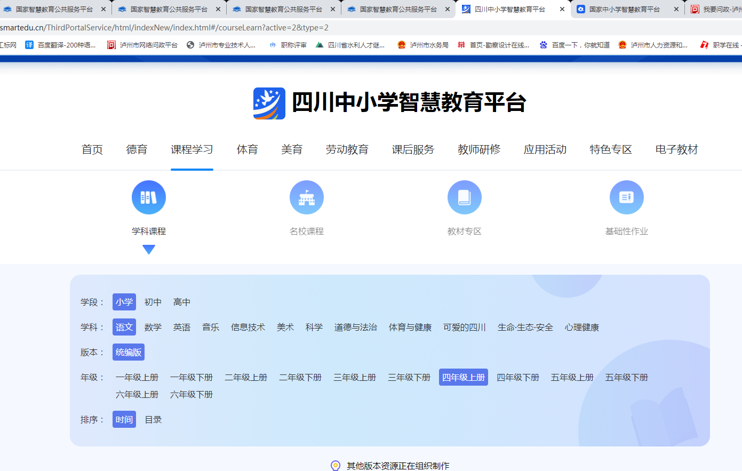The image size is (742, 471).
Task: Select 可爱的四川 subject
Action: coord(465,327)
